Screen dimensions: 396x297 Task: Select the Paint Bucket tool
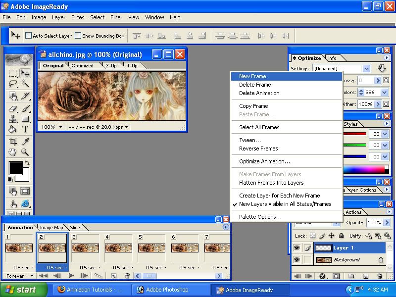[x=13, y=129]
